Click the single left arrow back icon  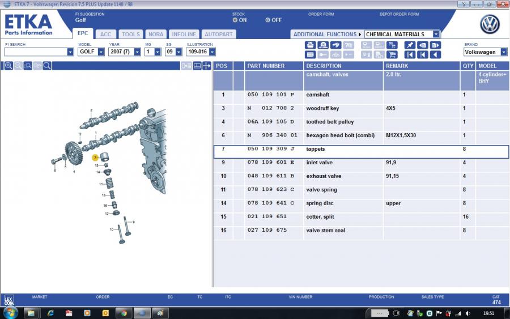click(435, 55)
